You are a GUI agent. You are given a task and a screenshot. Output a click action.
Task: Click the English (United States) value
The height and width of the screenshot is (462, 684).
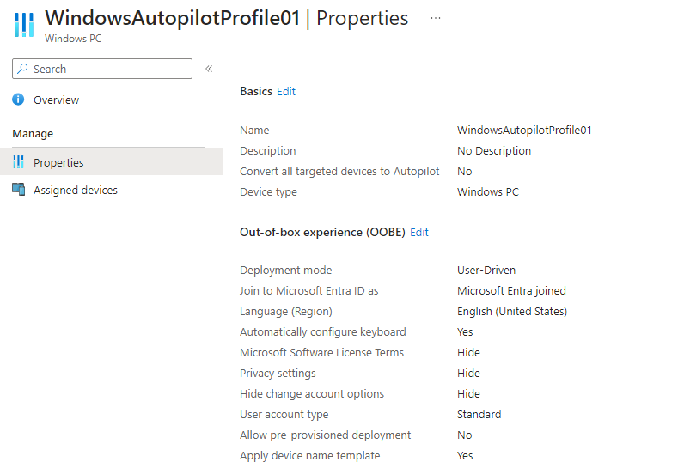click(512, 312)
